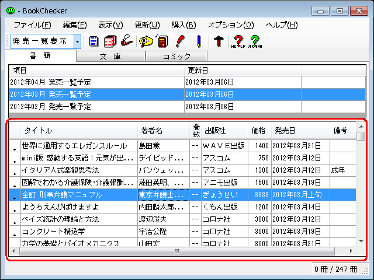The width and height of the screenshot is (374, 280).
Task: Switch to the 文庫 tab
Action: click(x=110, y=57)
